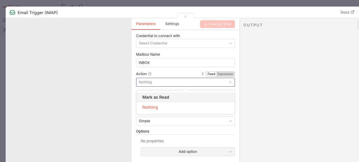Choose Mark as Read from the list

tap(156, 97)
